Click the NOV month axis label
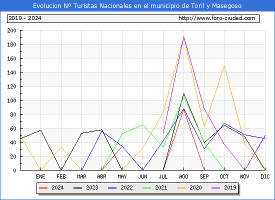275x200 pixels. tap(244, 176)
